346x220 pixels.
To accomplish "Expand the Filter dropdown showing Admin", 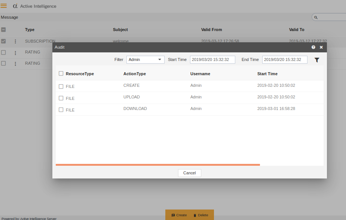I will 145,60.
